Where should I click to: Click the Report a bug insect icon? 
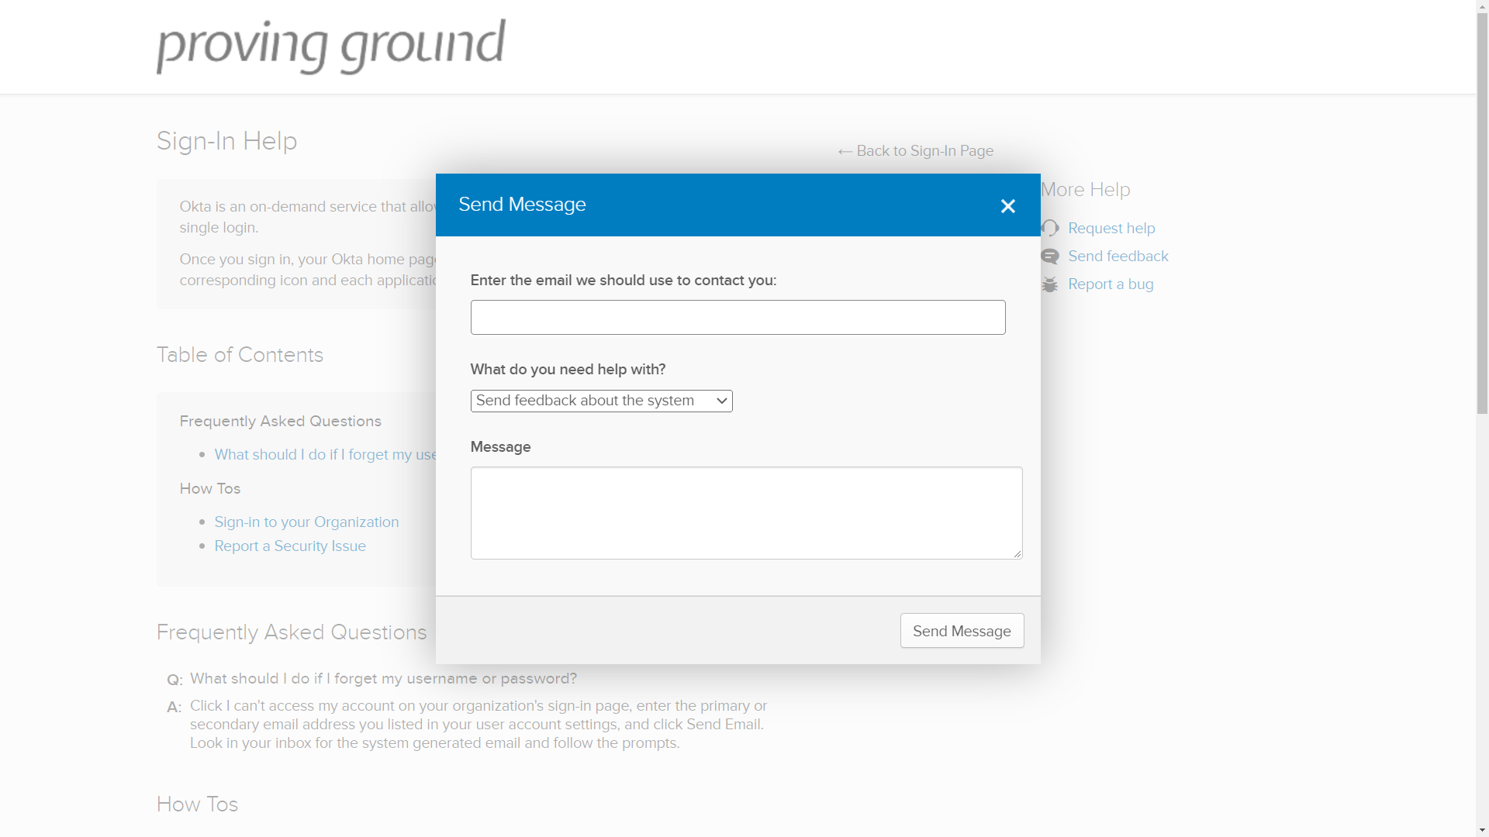point(1052,284)
